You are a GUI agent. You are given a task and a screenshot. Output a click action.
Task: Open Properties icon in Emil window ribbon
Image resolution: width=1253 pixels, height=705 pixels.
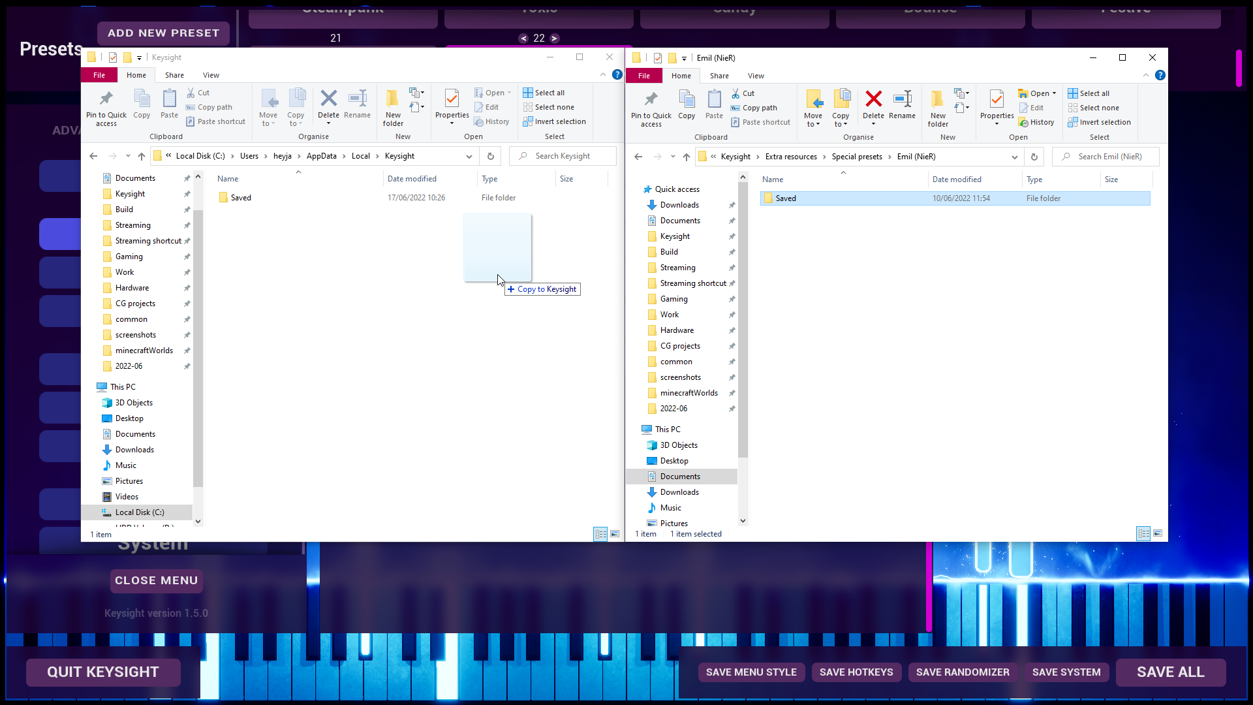pos(997,100)
